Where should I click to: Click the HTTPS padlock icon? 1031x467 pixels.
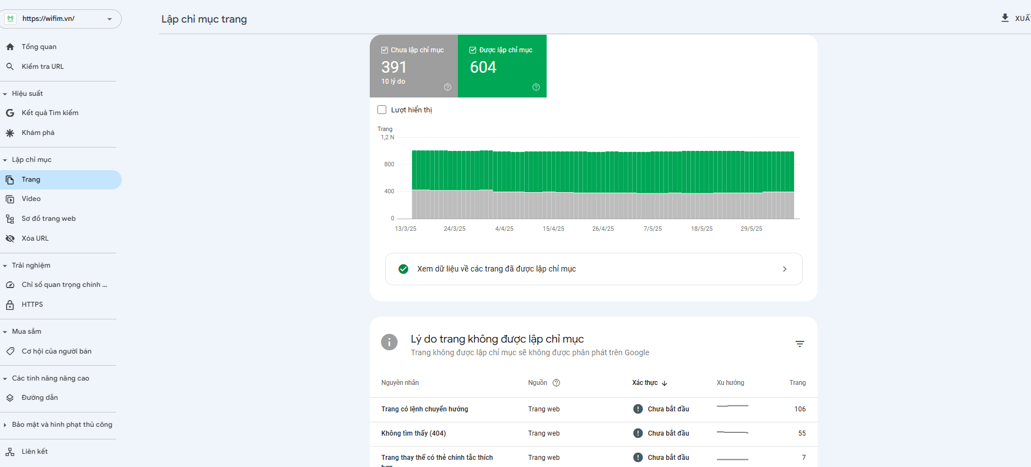(10, 305)
